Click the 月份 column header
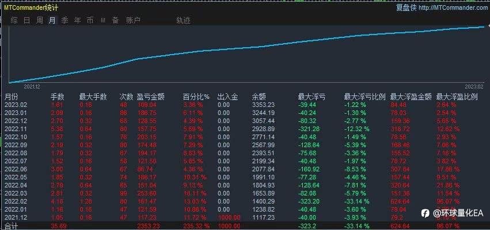490x230 pixels. (12, 97)
